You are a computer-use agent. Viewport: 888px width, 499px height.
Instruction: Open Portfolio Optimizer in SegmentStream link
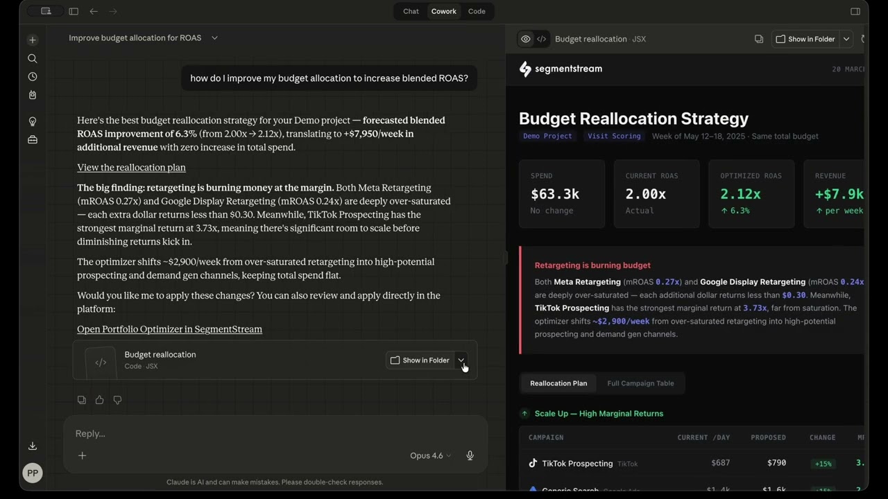pyautogui.click(x=169, y=329)
